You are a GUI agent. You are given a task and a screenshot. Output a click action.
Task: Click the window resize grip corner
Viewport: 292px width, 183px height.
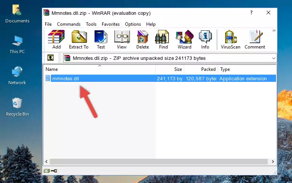[x=275, y=173]
